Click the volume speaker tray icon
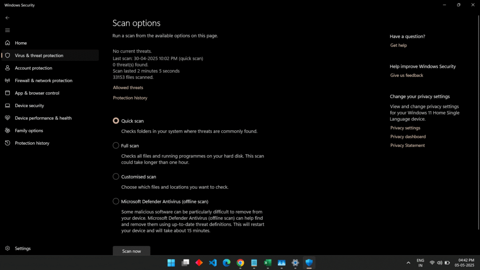Screen dimensions: 480x270 coord(440,262)
